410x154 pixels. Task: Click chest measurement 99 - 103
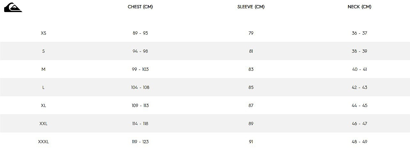[140, 69]
